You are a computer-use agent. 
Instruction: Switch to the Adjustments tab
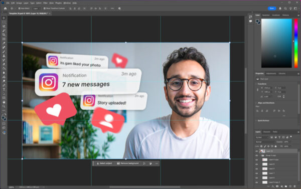271,73
